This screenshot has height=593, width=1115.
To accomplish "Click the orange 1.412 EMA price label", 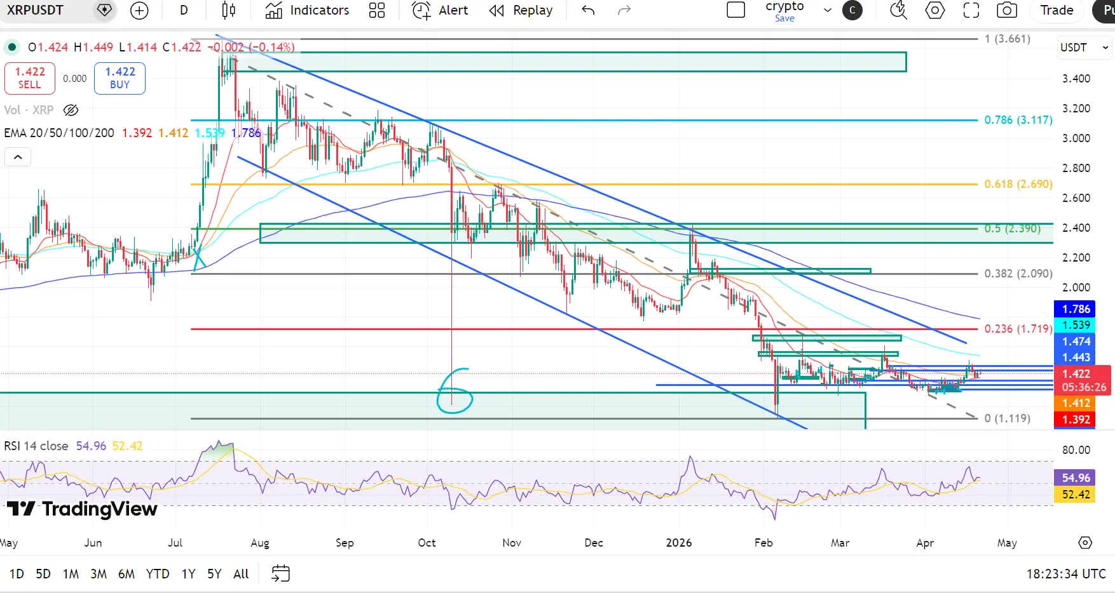I will coord(1075,403).
